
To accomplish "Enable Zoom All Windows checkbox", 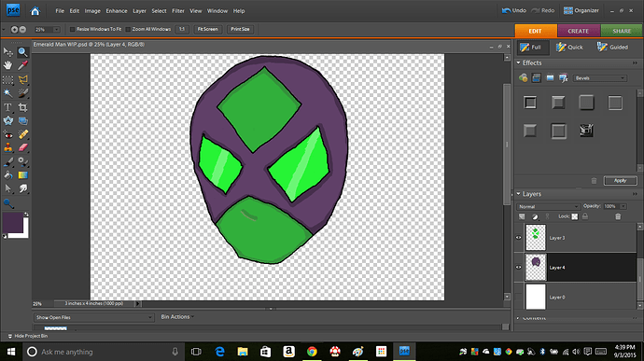I will [x=128, y=29].
